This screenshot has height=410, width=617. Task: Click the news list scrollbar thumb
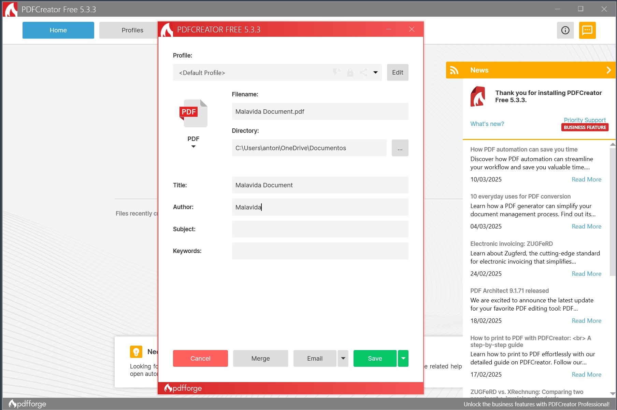pos(613,211)
